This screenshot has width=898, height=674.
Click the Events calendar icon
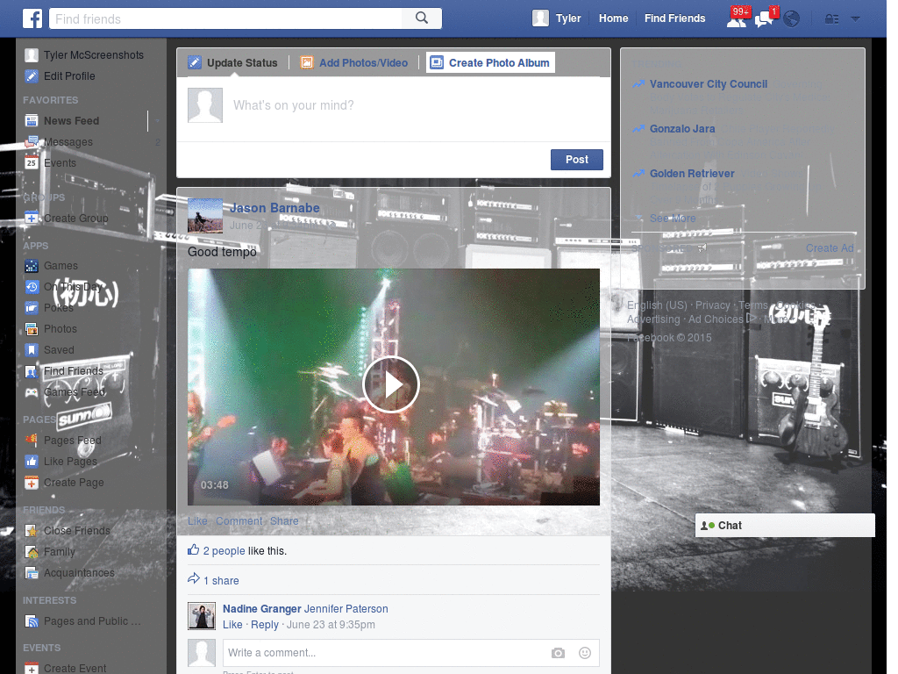pyautogui.click(x=32, y=162)
